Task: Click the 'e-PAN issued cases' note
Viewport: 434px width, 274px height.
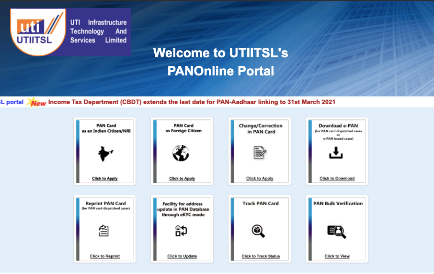Action: click(338, 139)
